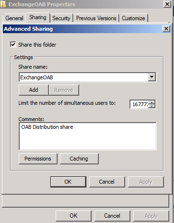Click Apply in ExchangeOAB Properties window

[151, 216]
